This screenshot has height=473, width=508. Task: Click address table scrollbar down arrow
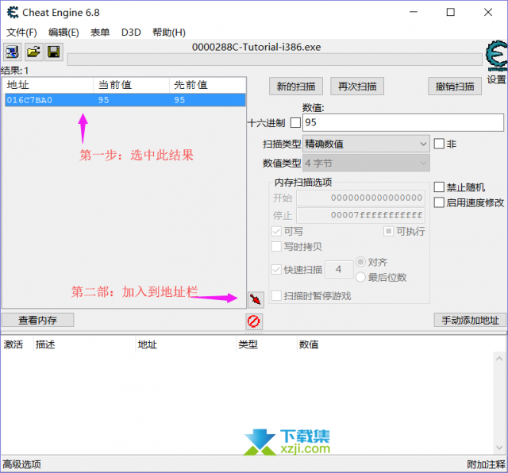click(499, 448)
